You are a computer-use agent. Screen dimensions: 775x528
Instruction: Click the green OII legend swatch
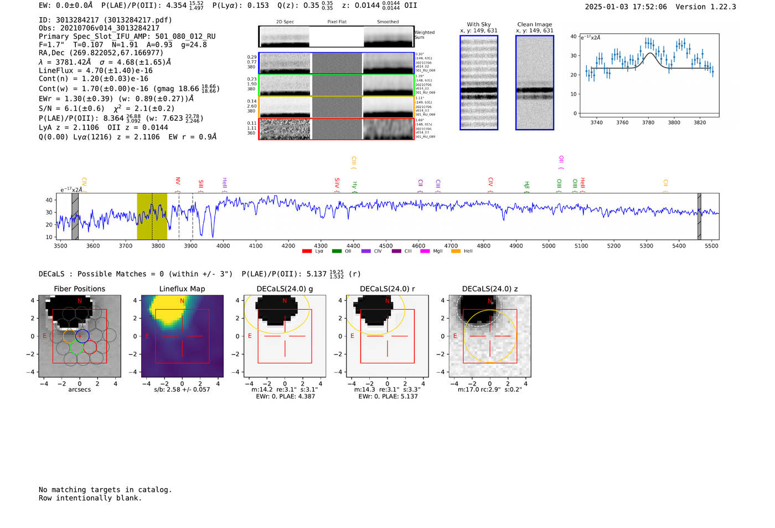337,252
